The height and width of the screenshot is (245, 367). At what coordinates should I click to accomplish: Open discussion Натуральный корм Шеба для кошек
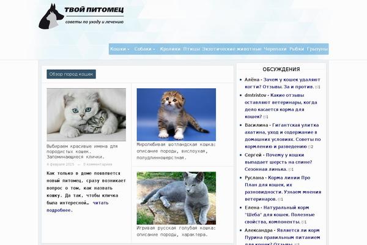tap(280, 214)
